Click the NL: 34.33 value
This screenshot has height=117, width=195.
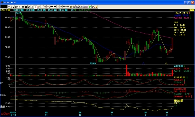179,32
